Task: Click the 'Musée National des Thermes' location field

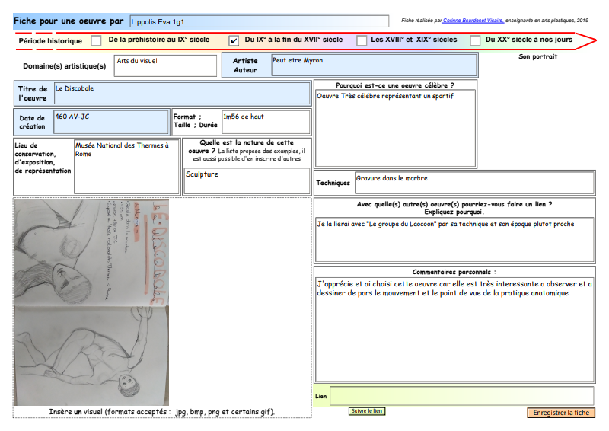Action: click(126, 166)
